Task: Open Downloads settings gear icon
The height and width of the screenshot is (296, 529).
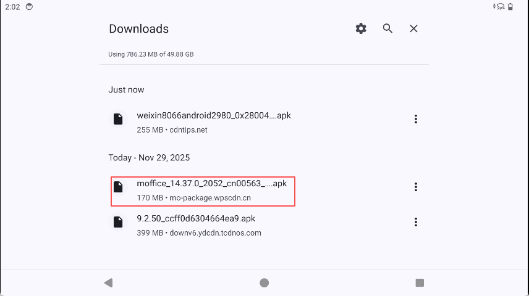Action: 361,28
